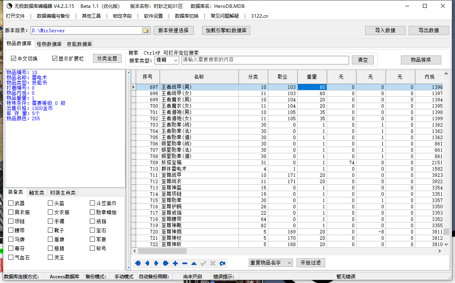Check the 武器 equipment filter

point(11,203)
